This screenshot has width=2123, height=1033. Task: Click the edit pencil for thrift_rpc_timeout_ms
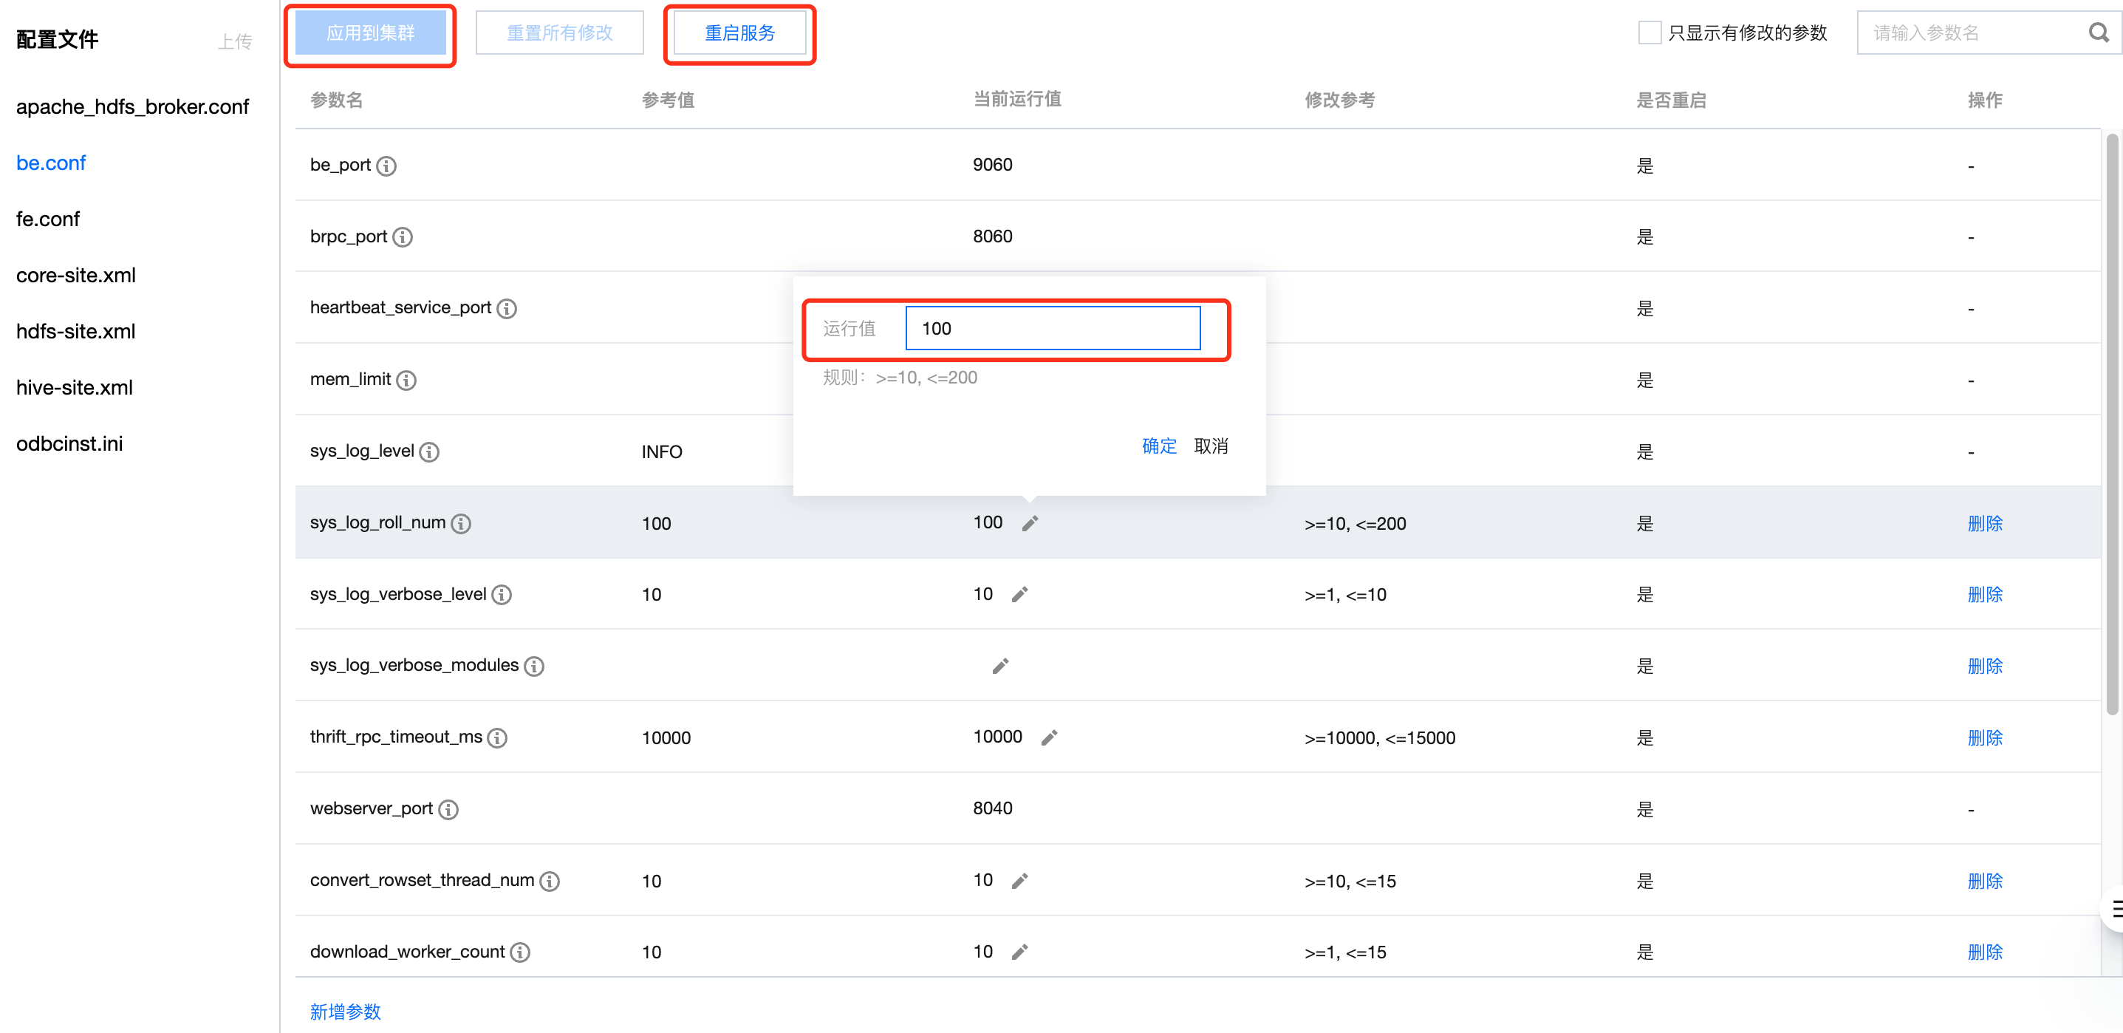pos(1048,738)
